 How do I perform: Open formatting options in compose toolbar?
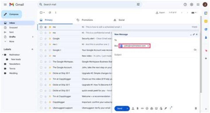coord(133,108)
